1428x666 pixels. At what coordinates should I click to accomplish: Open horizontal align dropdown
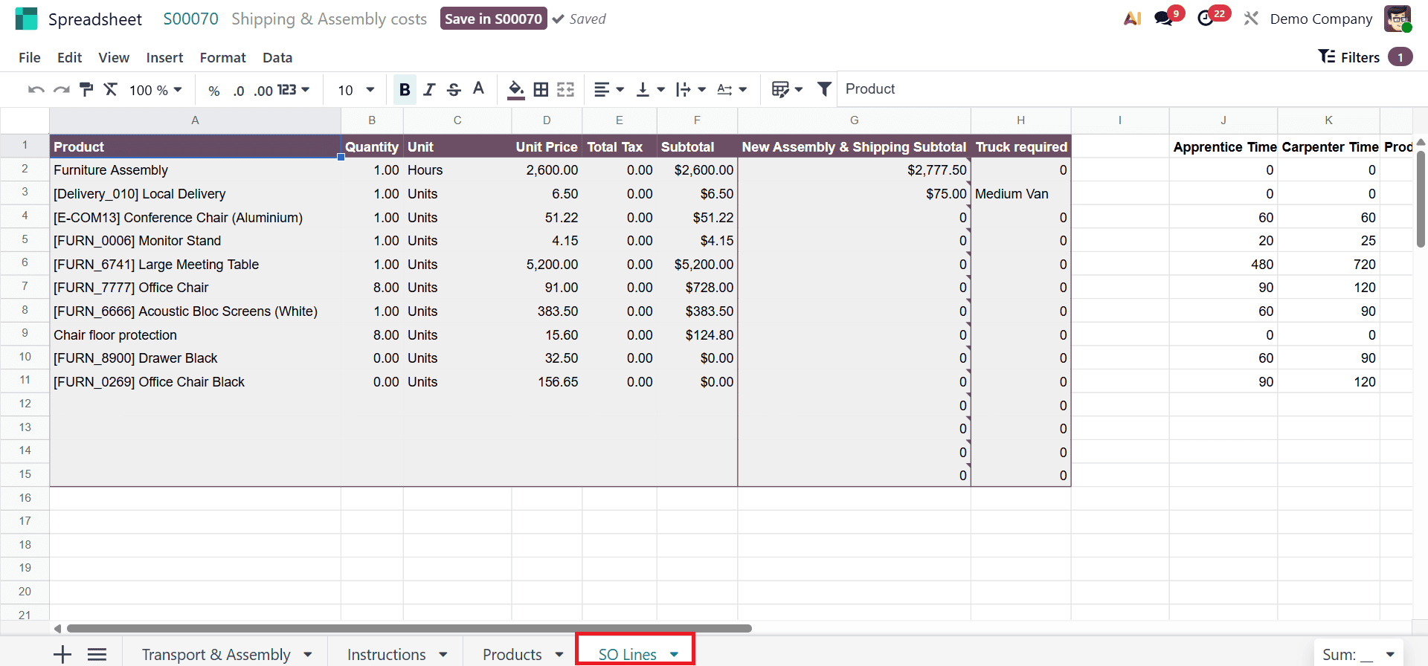(x=609, y=90)
